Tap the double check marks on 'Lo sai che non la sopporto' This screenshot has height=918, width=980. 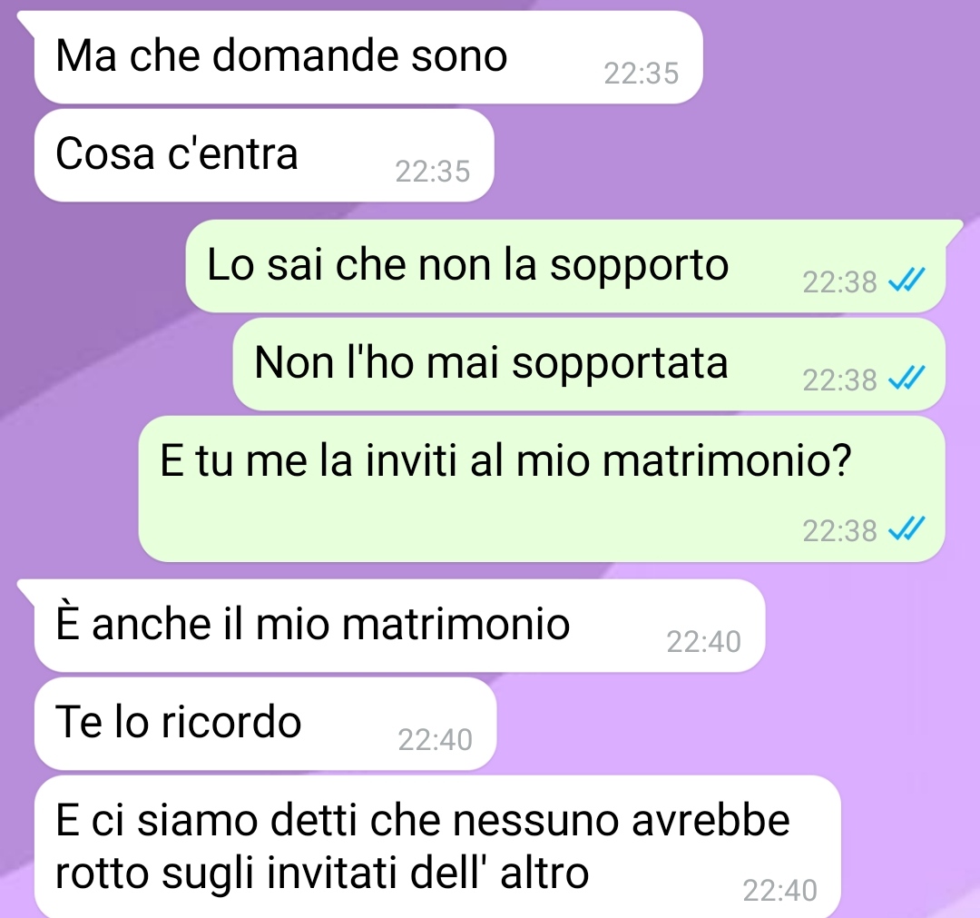(906, 281)
